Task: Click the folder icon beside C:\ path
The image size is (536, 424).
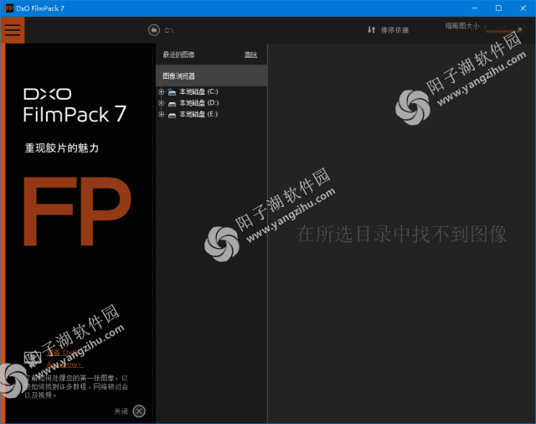Action: (x=154, y=30)
